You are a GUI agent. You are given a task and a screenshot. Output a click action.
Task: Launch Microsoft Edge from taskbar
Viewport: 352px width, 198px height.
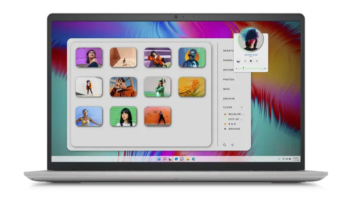tap(194, 159)
